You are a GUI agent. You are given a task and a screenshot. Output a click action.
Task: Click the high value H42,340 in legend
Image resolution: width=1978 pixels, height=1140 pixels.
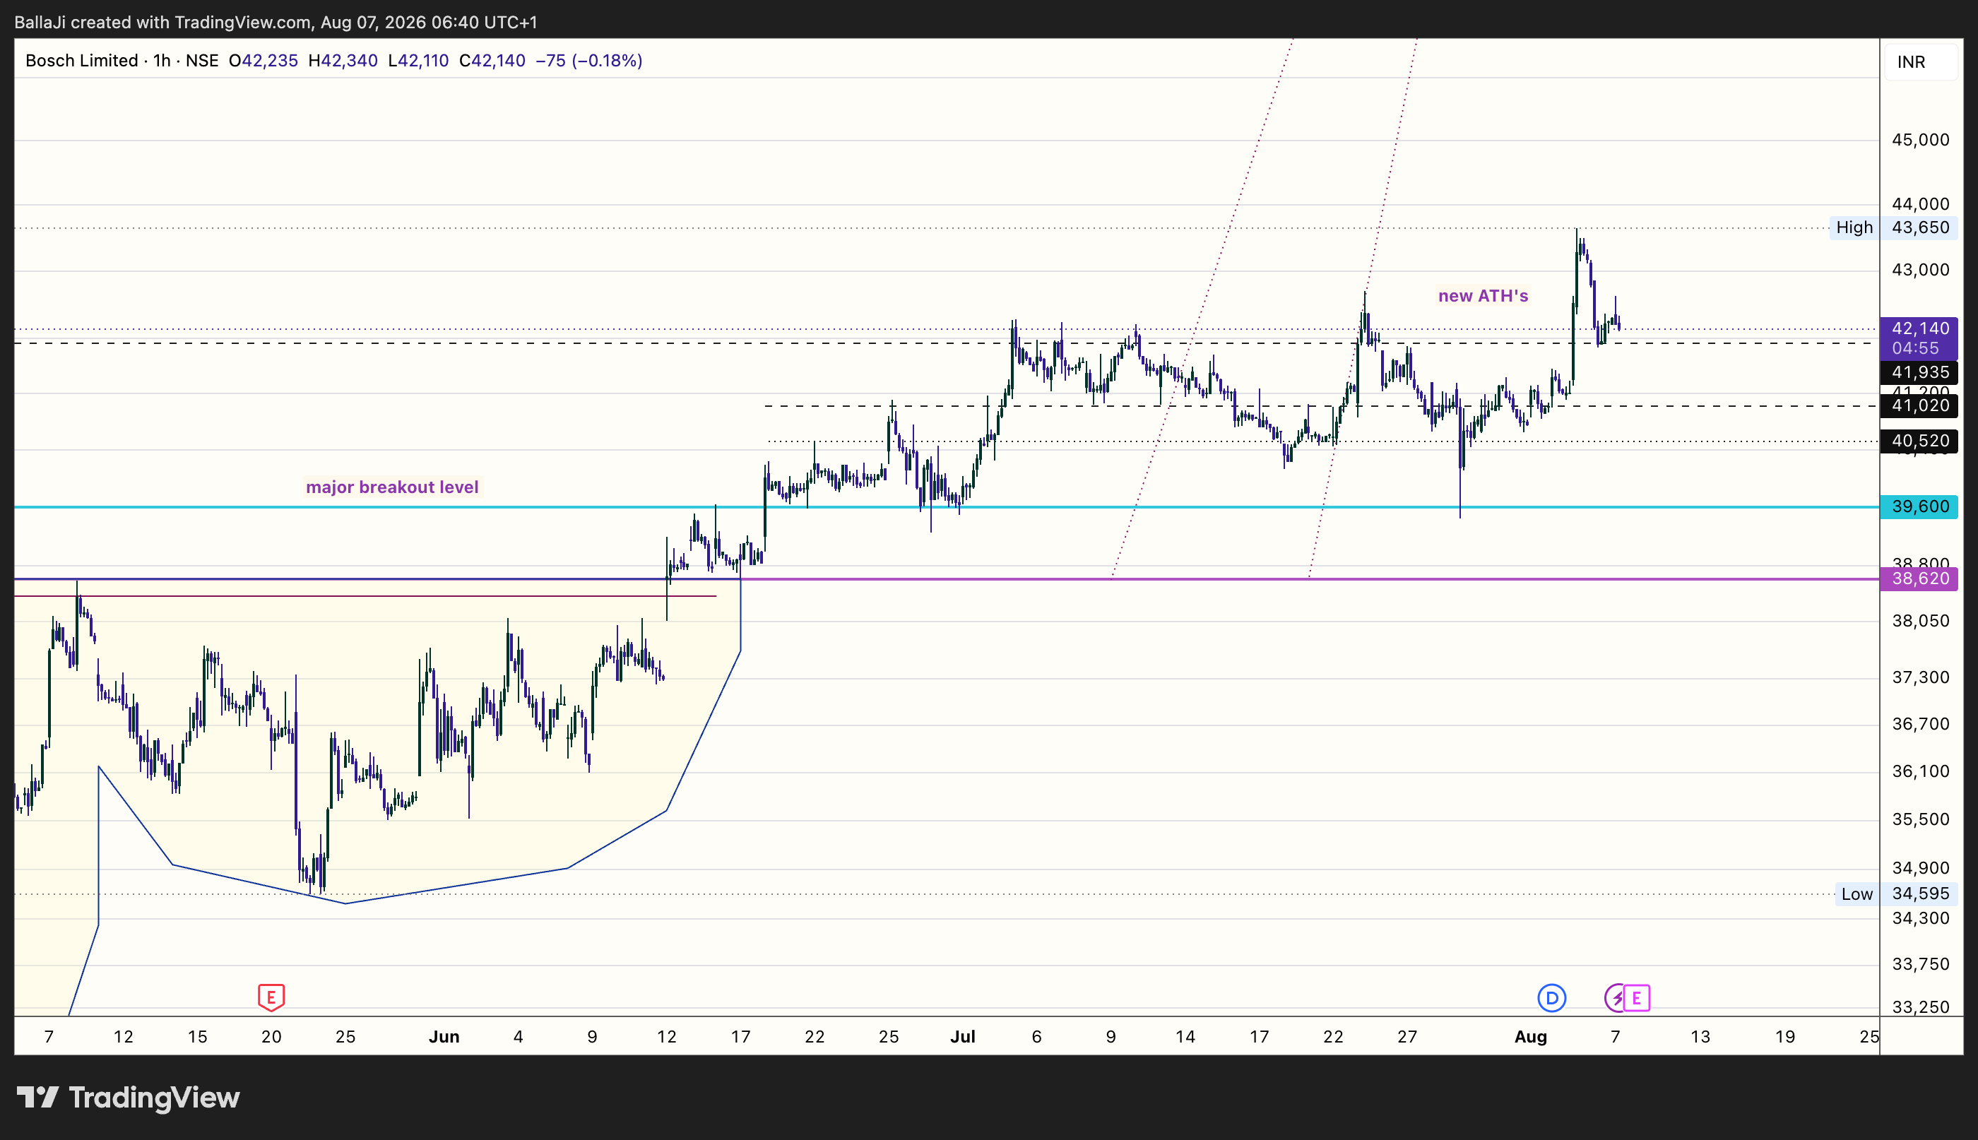(x=343, y=60)
